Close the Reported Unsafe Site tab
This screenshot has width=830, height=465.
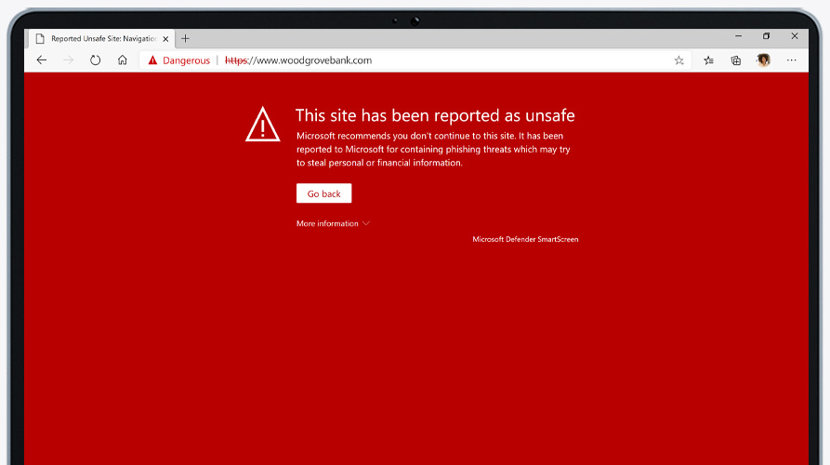click(x=165, y=39)
